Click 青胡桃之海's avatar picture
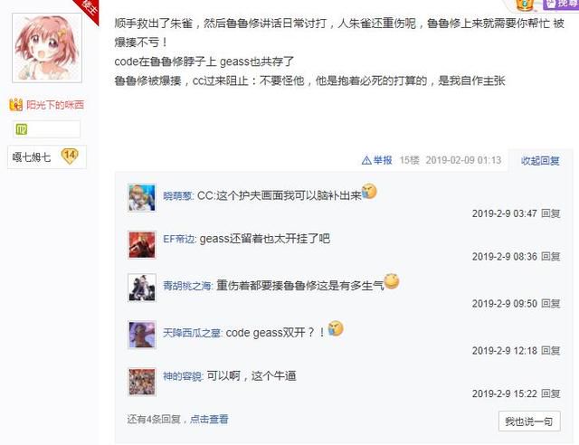This screenshot has height=445, width=579. pos(142,288)
